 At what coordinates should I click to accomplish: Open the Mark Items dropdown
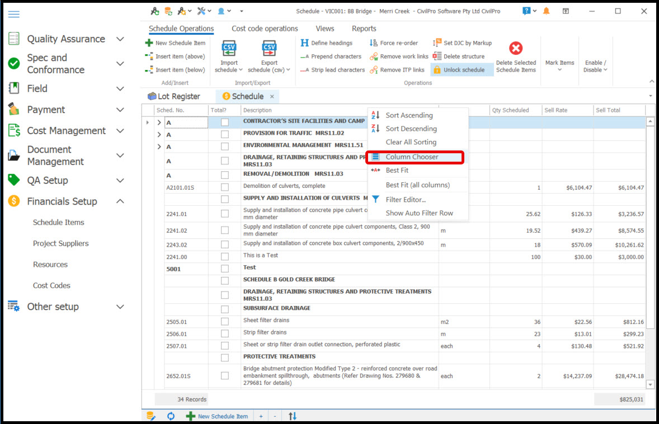pos(559,66)
